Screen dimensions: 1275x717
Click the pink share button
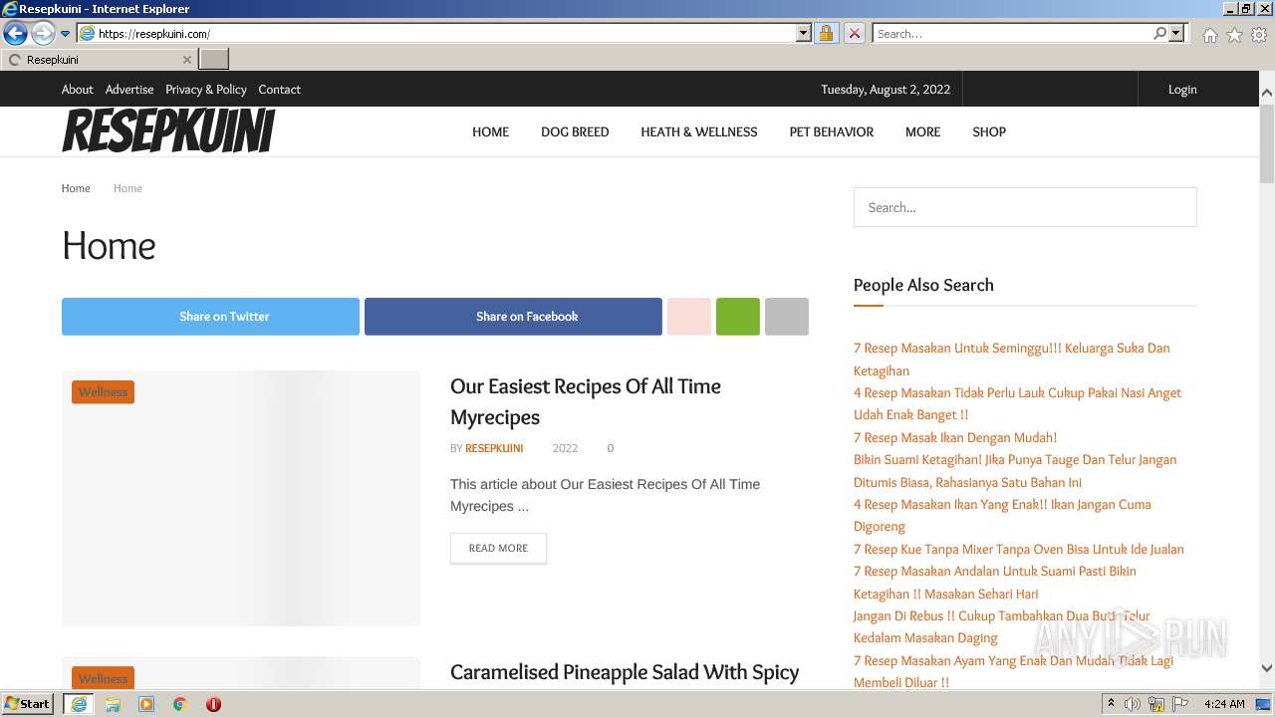coord(689,317)
